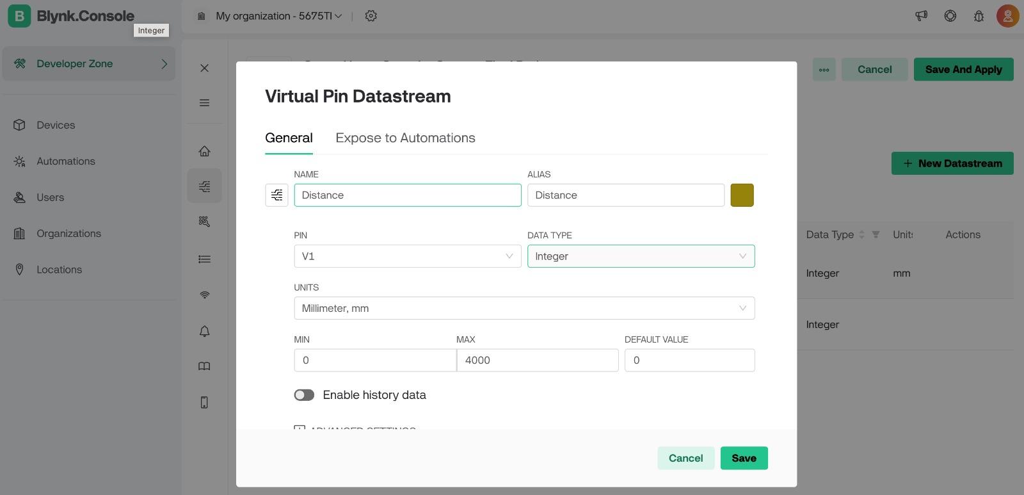
Task: Open Locations in left navigation
Action: click(59, 270)
